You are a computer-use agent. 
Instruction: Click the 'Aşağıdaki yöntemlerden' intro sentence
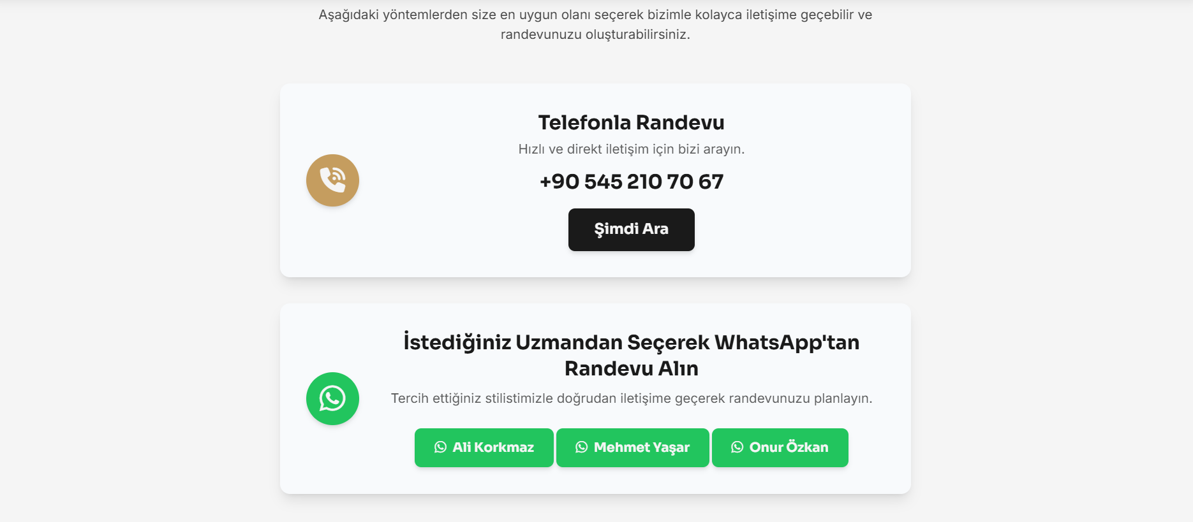coord(595,15)
